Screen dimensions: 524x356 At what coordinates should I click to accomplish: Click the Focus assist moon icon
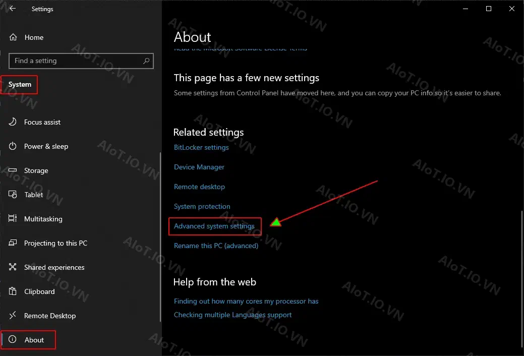(x=13, y=122)
